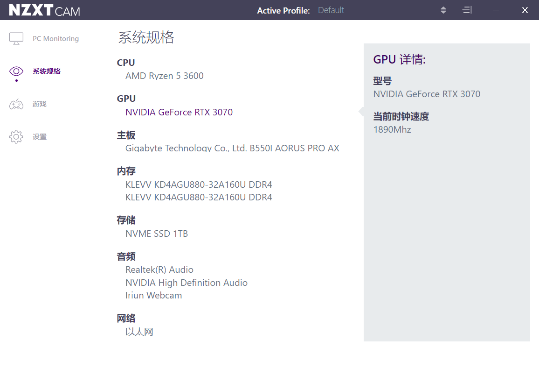
Task: Select NVIDIA GeForce RTX 3070 GPU entry
Action: pos(179,112)
